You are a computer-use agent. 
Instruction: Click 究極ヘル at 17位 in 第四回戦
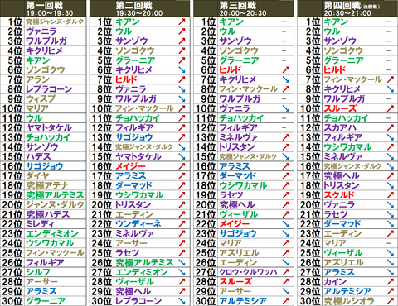342,176
